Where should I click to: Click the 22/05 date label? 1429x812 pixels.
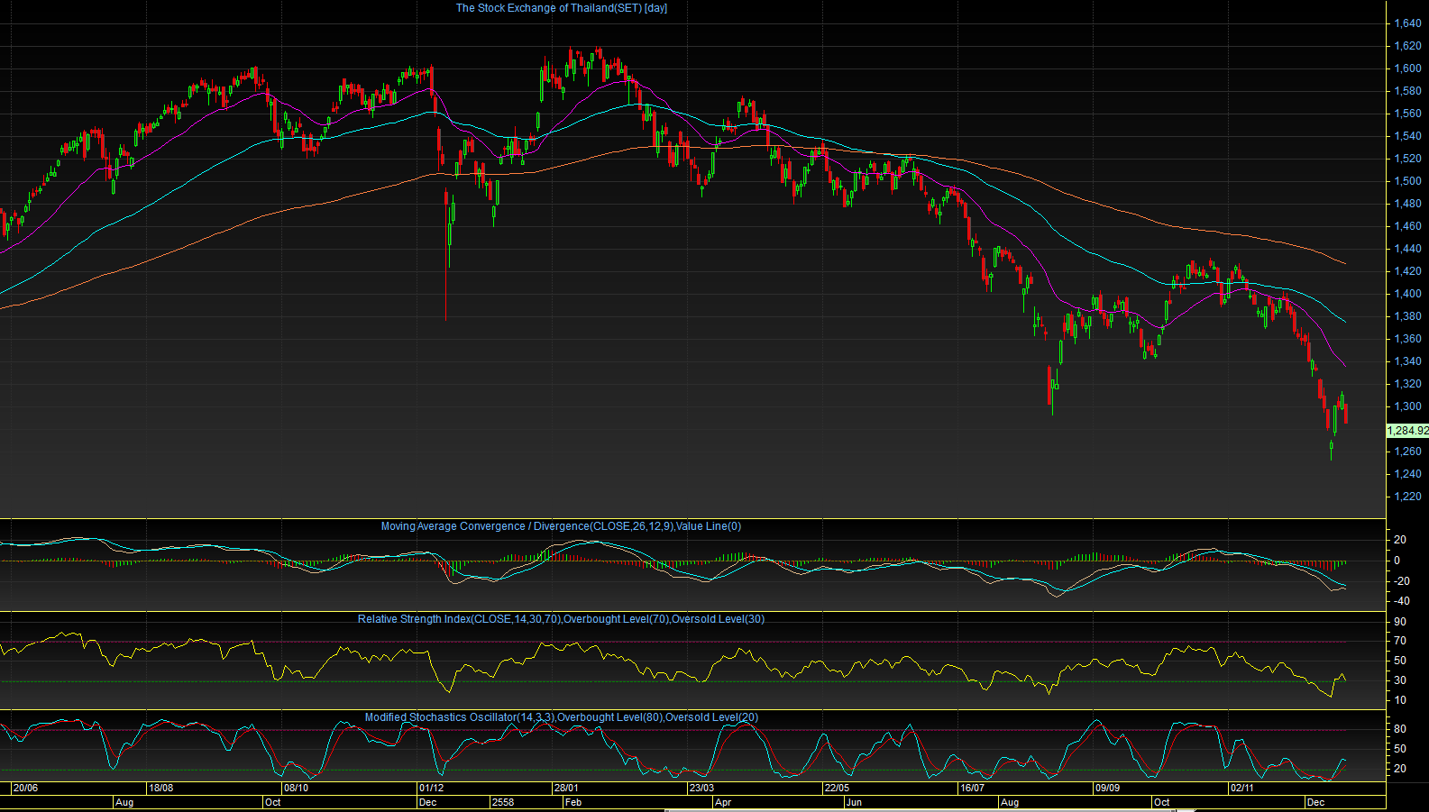pos(837,788)
